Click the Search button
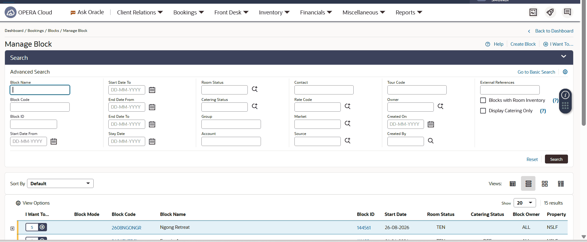The width and height of the screenshot is (587, 242). pos(556,159)
